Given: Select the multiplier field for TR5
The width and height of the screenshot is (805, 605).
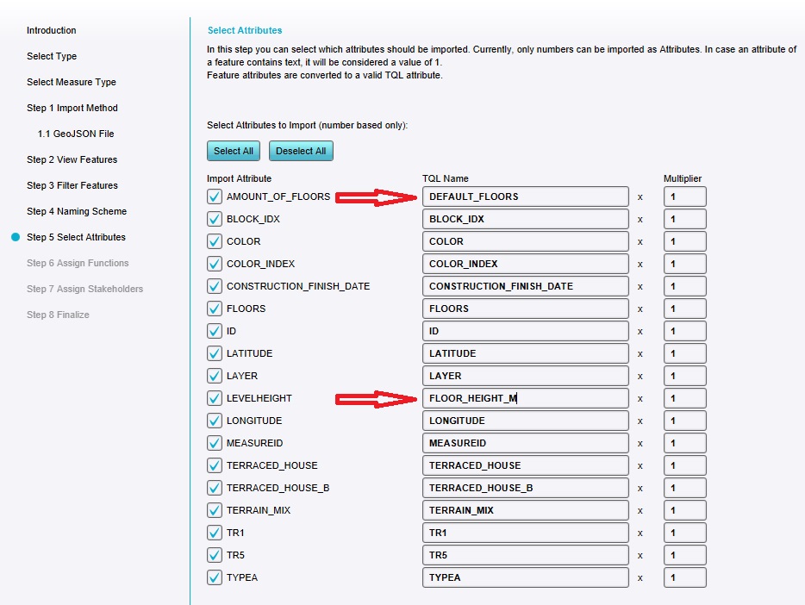Looking at the screenshot, I should coord(684,555).
